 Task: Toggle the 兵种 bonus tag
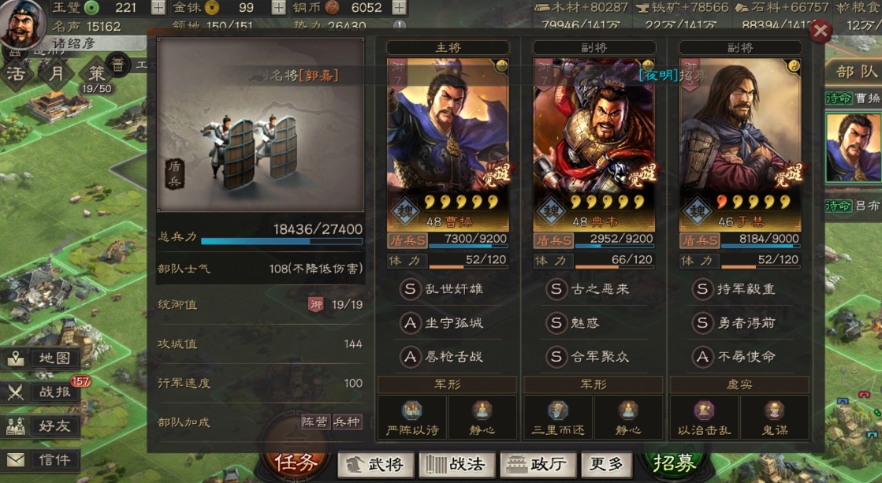click(x=347, y=422)
